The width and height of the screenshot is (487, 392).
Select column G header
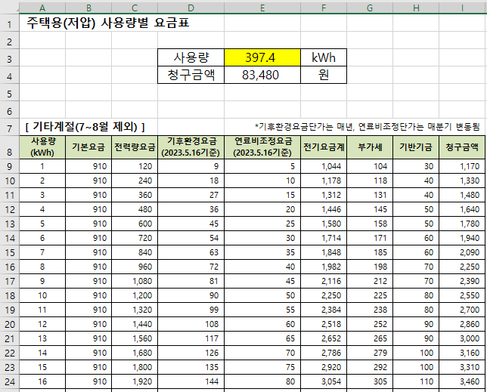[370, 8]
